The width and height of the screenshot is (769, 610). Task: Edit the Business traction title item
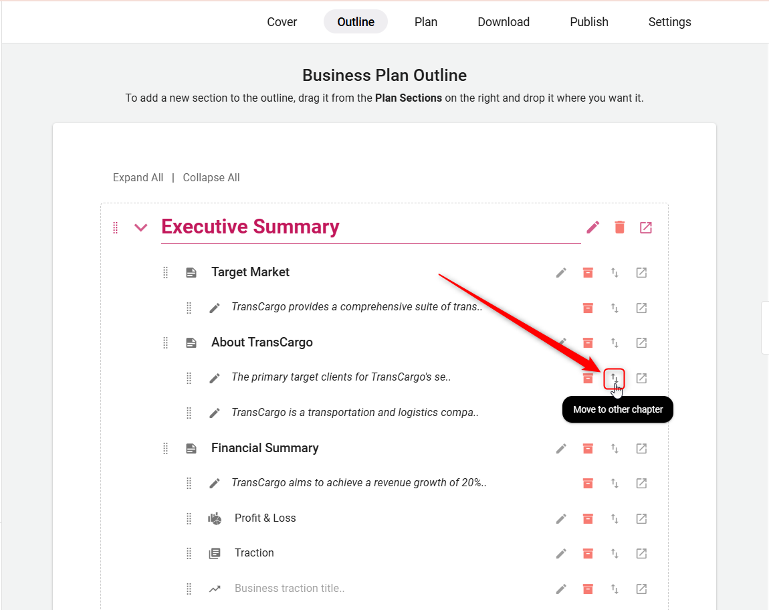click(561, 589)
